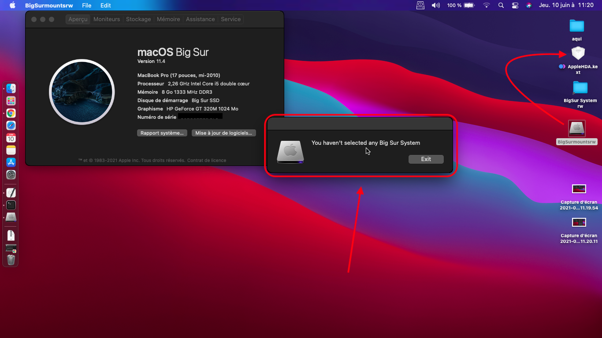This screenshot has width=602, height=338.
Task: Click the Rapport système… button
Action: click(162, 133)
